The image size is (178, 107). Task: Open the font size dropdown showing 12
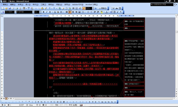pyautogui.click(x=40, y=12)
